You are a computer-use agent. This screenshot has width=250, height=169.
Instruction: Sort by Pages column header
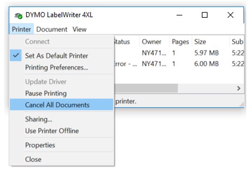tap(181, 42)
